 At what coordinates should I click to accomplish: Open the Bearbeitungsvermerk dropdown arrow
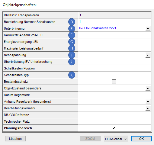pyautogui.click(x=148, y=108)
